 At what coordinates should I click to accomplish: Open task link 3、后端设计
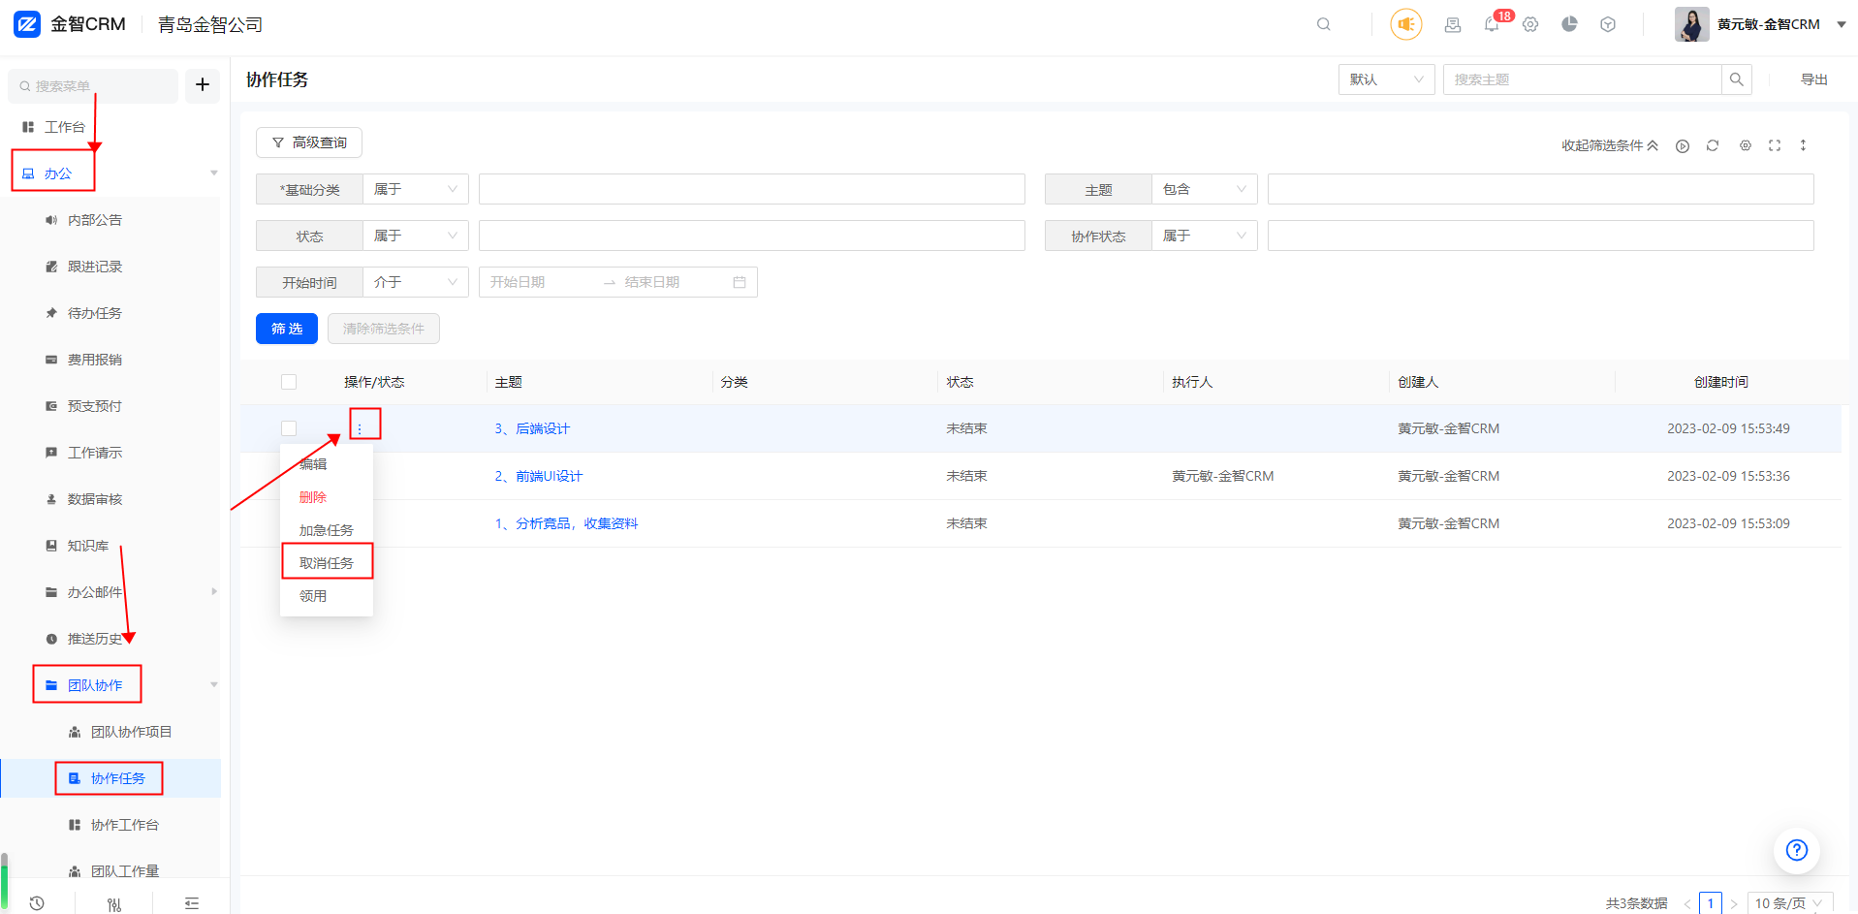[x=532, y=428]
